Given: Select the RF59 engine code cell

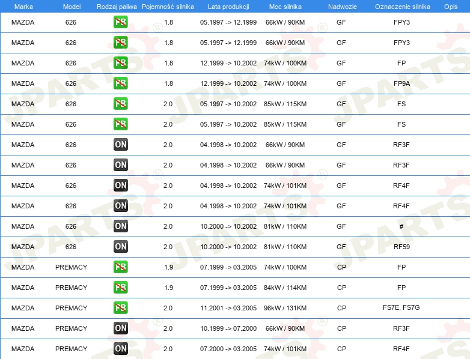Looking at the screenshot, I should (401, 247).
